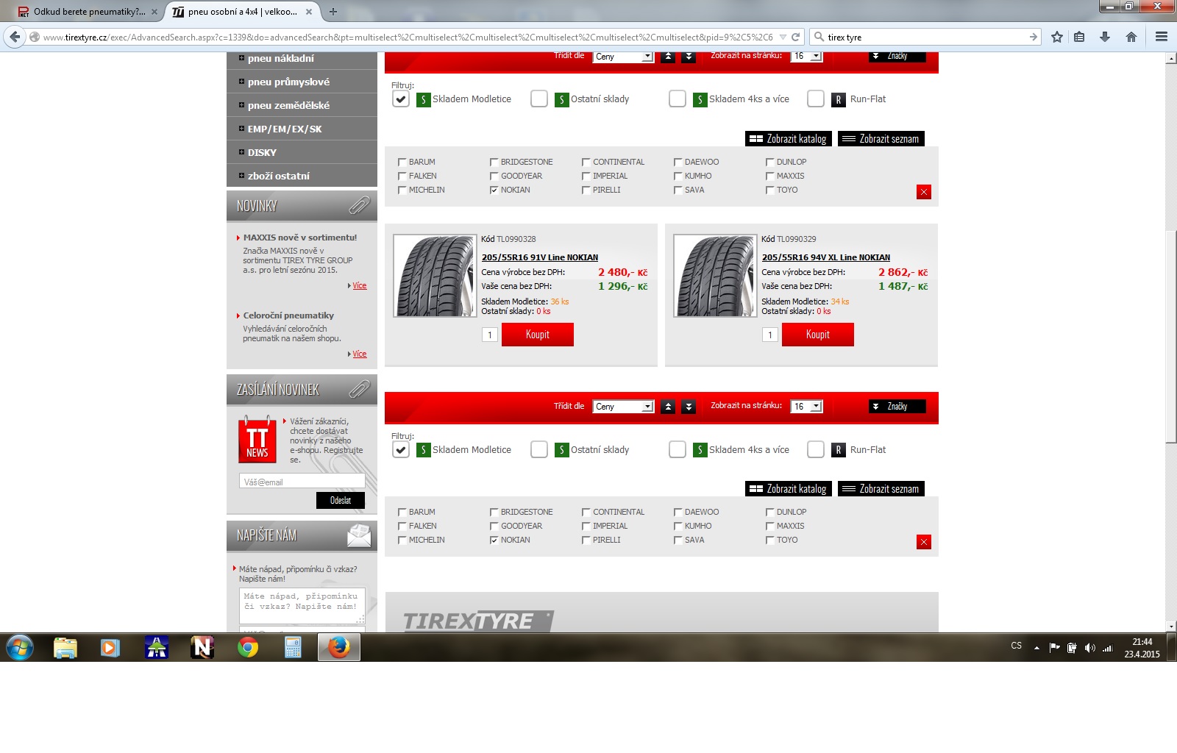Open Google Chrome from the taskbar

(x=248, y=648)
